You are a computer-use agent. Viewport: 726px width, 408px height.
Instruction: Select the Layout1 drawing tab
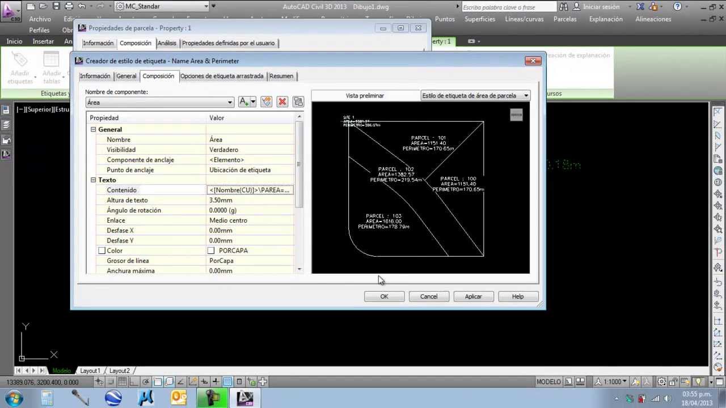tap(90, 371)
